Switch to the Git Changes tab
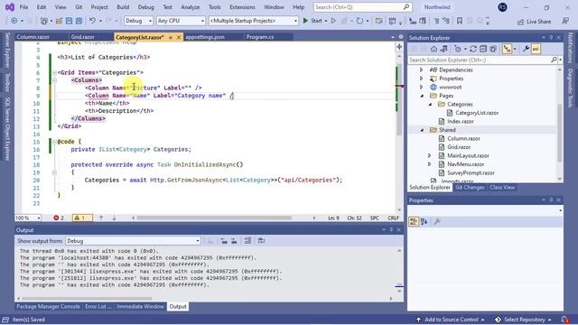 pos(470,187)
